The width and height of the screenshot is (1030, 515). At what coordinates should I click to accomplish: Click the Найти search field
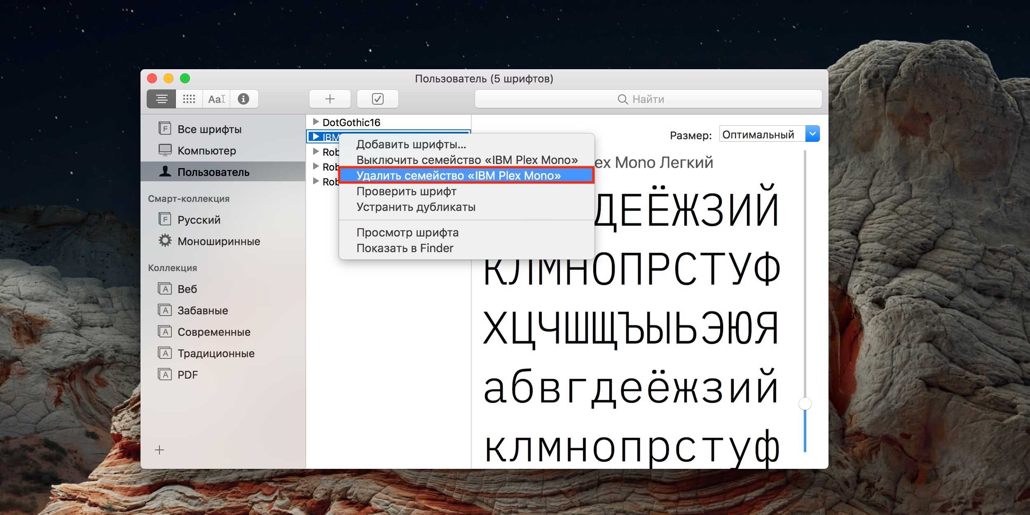(x=648, y=99)
